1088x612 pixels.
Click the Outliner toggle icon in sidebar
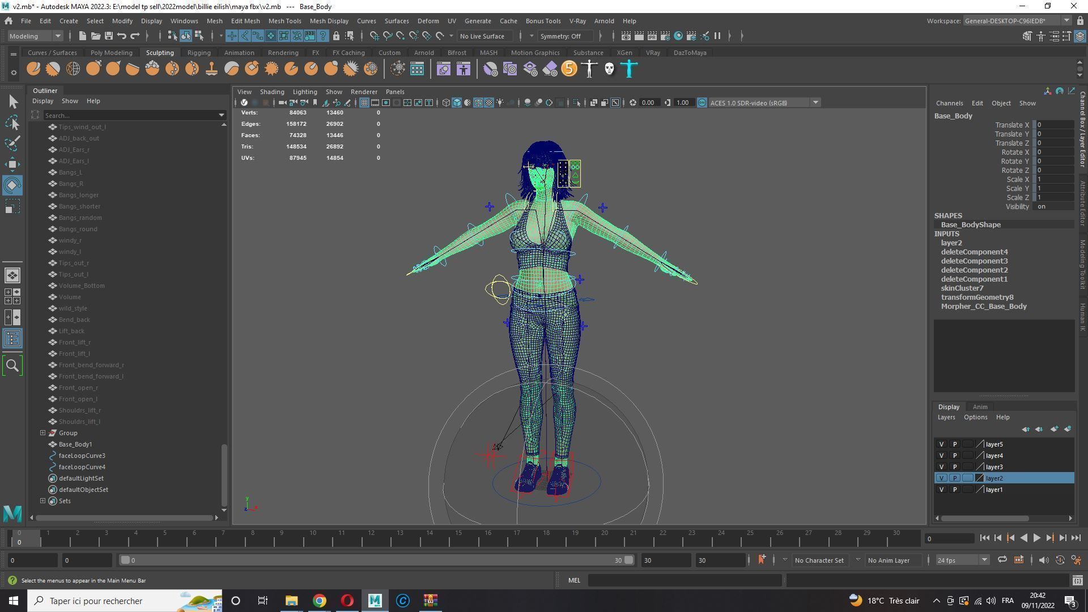pos(12,339)
